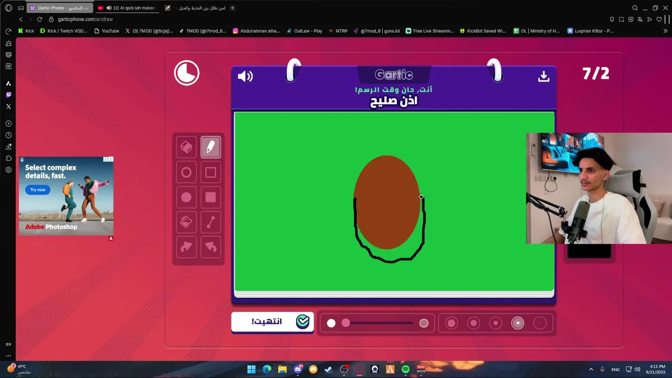Viewport: 672px width, 378px height.
Task: Mute the Gartic Phone sound speaker icon
Action: [x=245, y=77]
